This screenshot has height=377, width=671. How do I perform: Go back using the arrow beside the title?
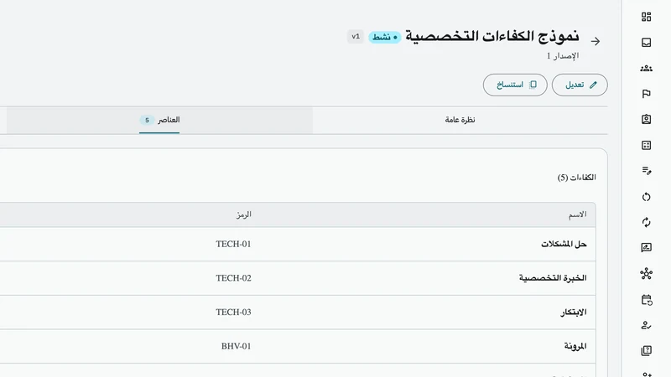[x=596, y=41]
